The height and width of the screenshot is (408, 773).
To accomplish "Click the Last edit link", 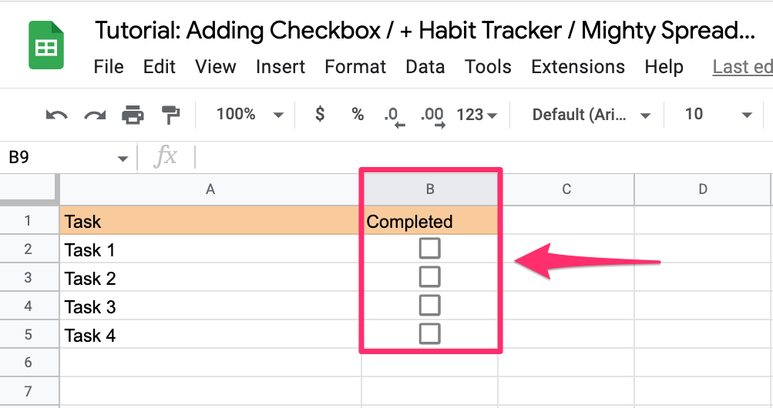I will click(x=742, y=67).
